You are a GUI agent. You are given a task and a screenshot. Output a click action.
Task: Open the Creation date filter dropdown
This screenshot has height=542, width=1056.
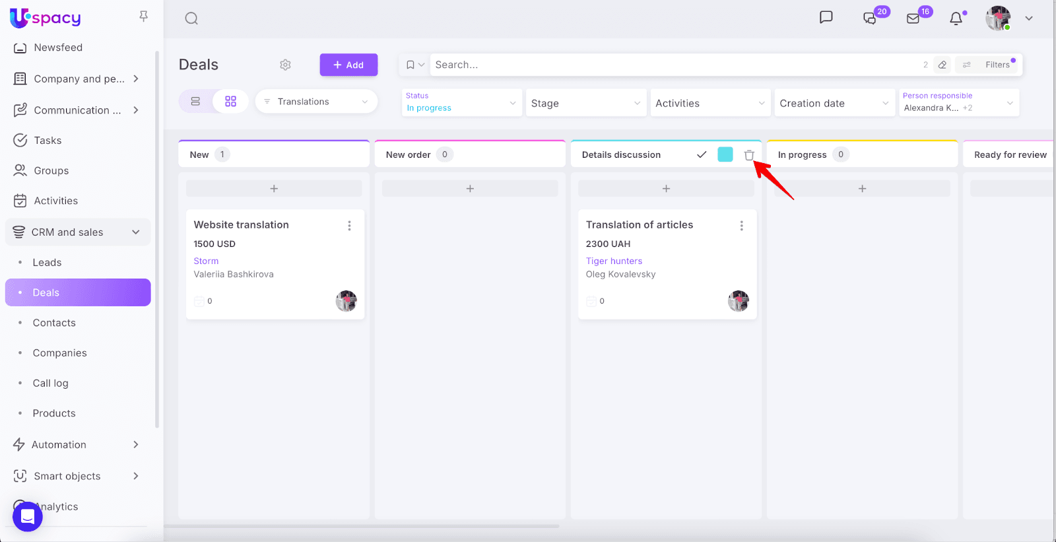tap(834, 103)
